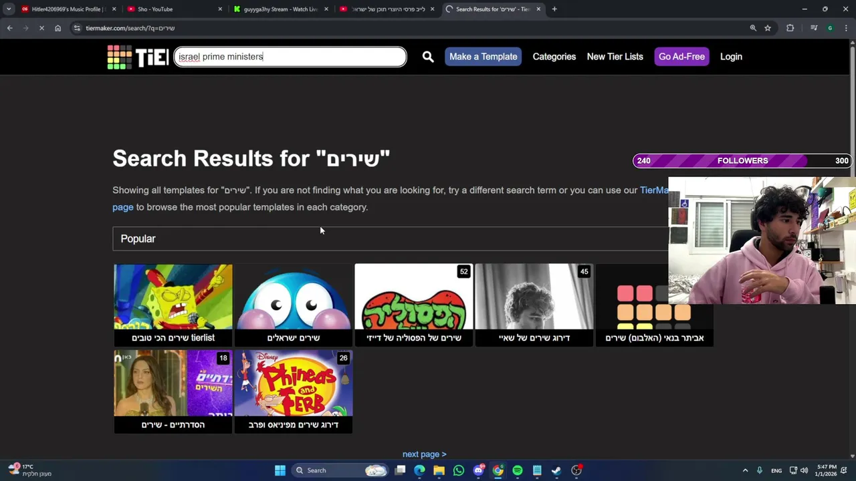Click the Make a Template button
This screenshot has width=856, height=481.
point(484,57)
